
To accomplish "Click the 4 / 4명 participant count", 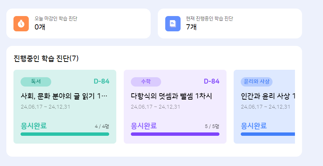I will [x=102, y=126].
